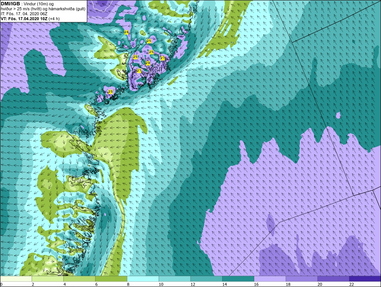Click the legend tick label '18'
Viewport: 381px width, 287px height.
coord(288,284)
